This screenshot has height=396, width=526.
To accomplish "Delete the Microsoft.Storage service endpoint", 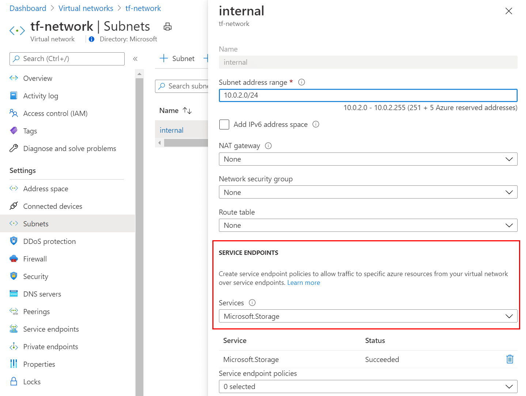I will point(510,359).
